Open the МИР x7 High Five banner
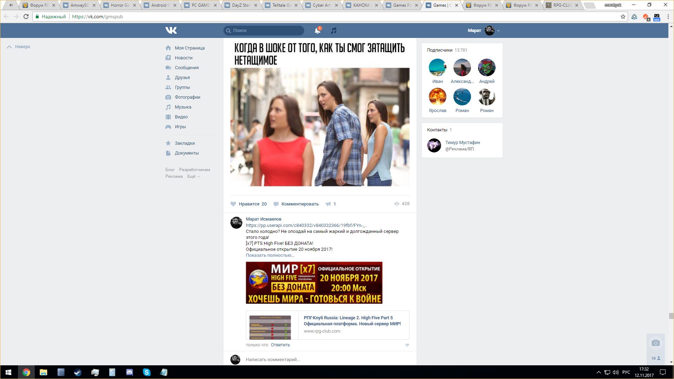The height and width of the screenshot is (379, 674). point(314,283)
